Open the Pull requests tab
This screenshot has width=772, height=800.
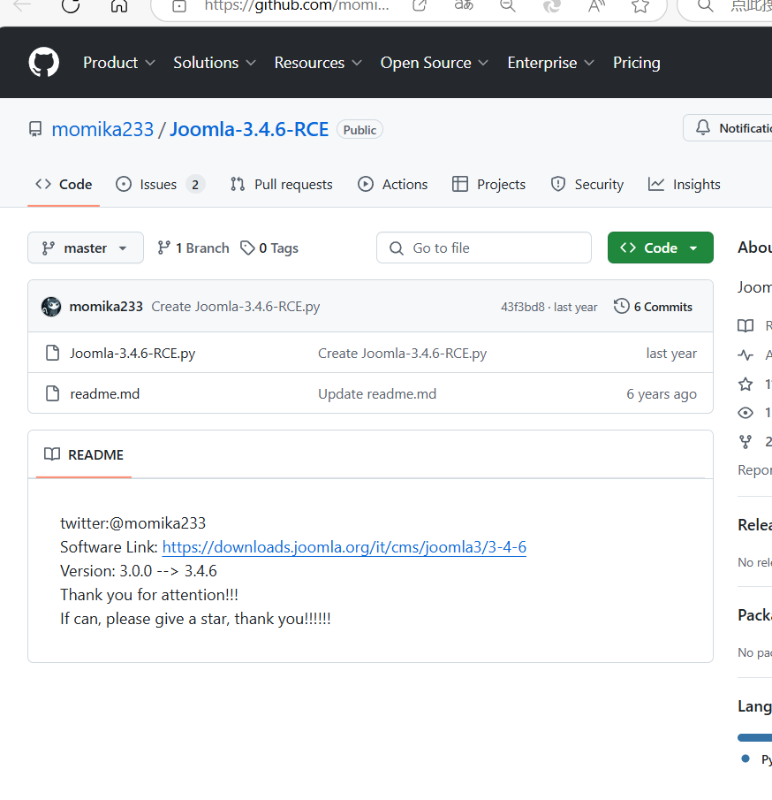click(281, 184)
